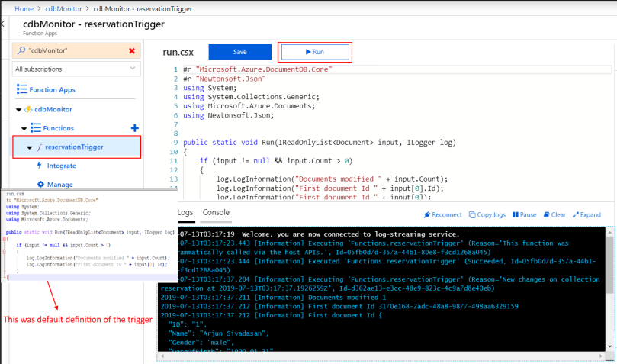
Task: Click the Function Apps list icon
Action: [21, 89]
